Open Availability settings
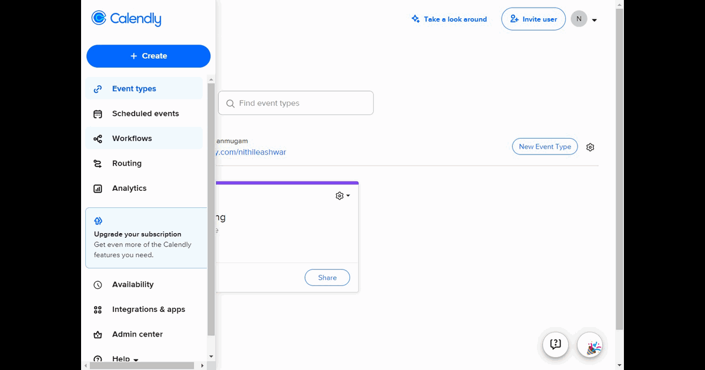 pyautogui.click(x=144, y=284)
